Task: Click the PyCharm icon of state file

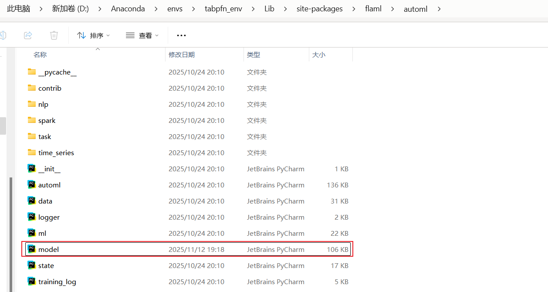Action: click(31, 265)
